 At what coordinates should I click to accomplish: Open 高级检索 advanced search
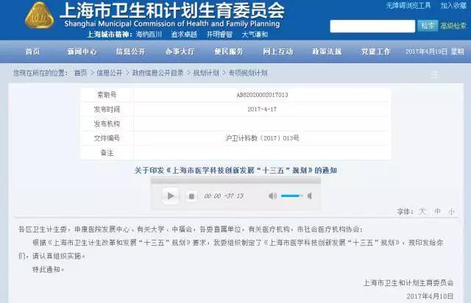(x=453, y=26)
